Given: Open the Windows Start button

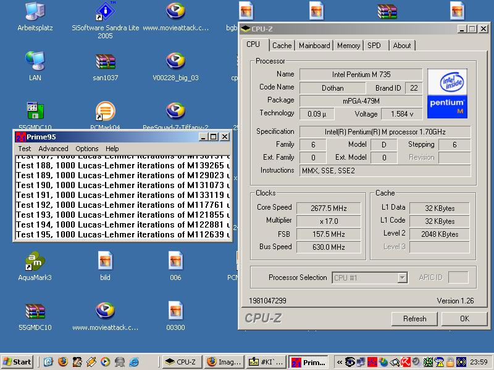Looking at the screenshot, I should click(x=18, y=362).
